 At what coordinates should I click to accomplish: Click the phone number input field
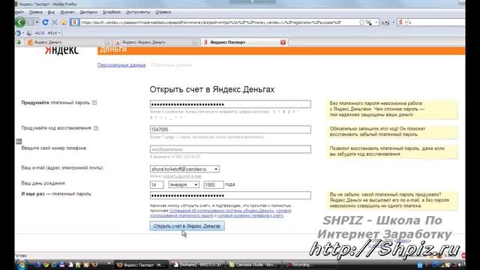230,149
